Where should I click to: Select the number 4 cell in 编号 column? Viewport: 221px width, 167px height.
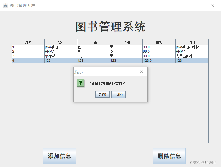click(x=28, y=60)
